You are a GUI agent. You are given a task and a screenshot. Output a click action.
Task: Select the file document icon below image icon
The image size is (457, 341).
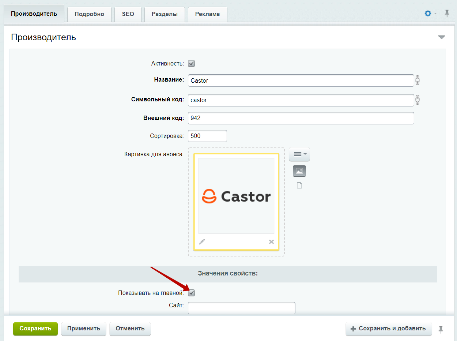tap(299, 186)
